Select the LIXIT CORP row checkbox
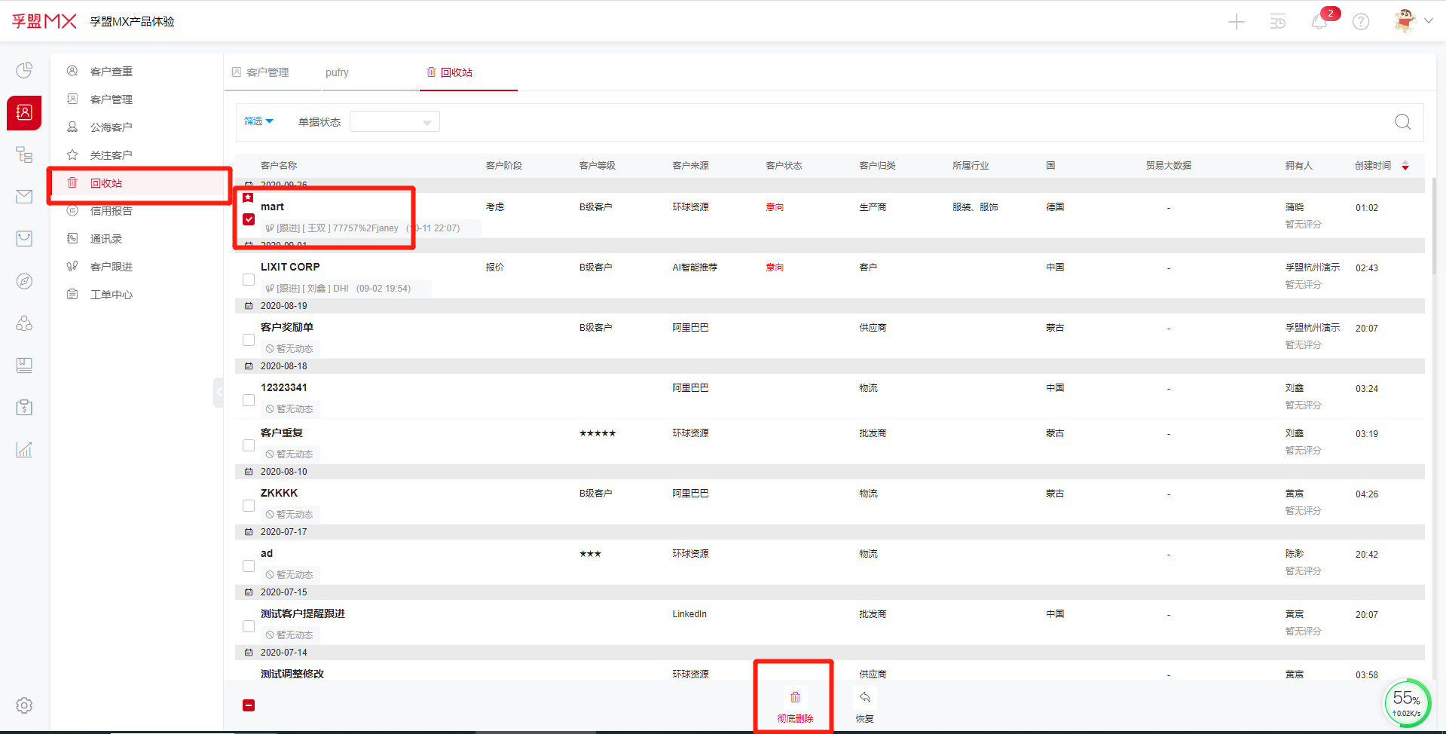Viewport: 1446px width, 734px height. tap(249, 280)
